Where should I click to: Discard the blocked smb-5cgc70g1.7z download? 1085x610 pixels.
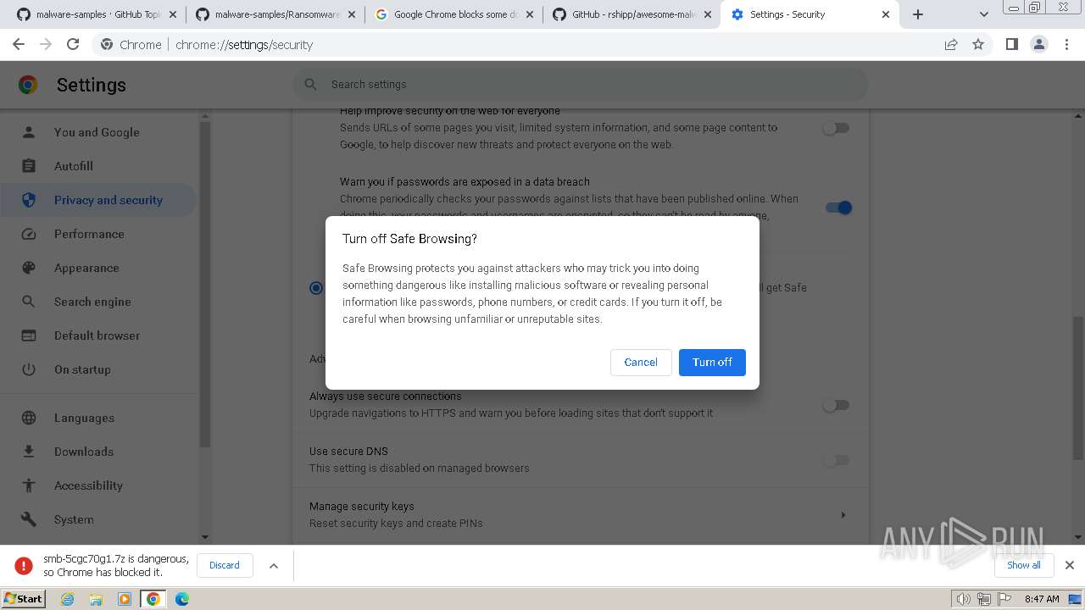(x=225, y=565)
